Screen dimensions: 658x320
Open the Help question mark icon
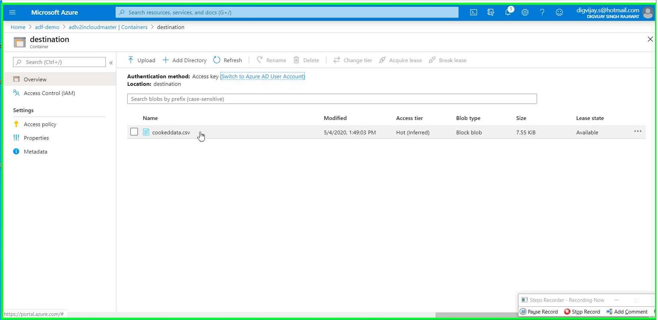click(x=542, y=12)
